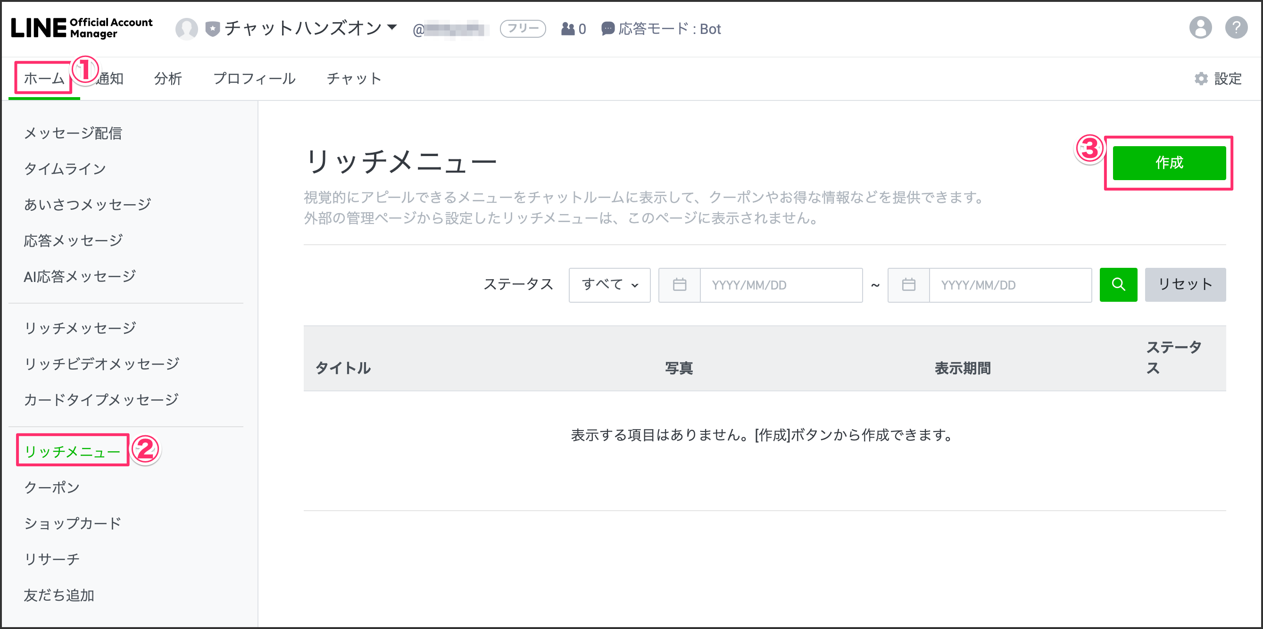Switch to the プロフィール tab

(254, 78)
